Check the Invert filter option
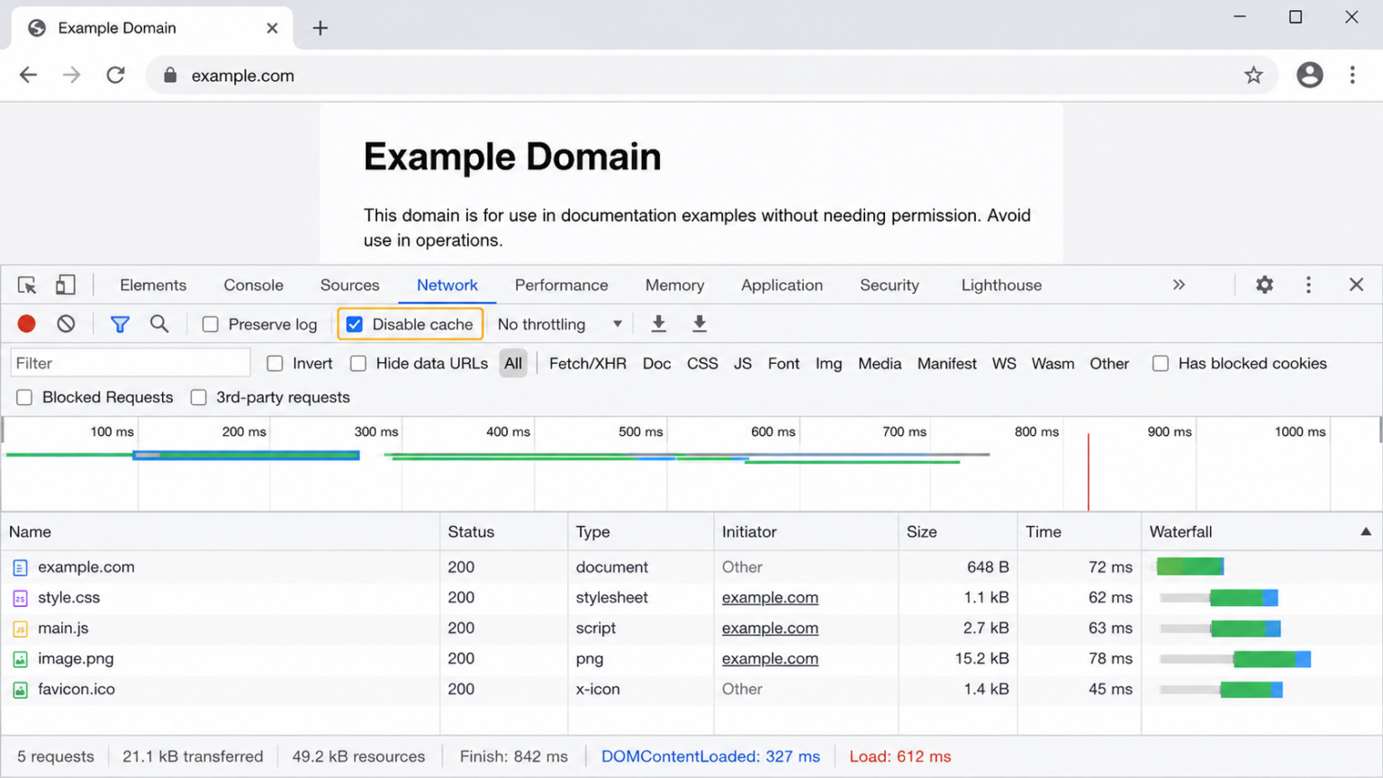1383x778 pixels. coord(275,364)
